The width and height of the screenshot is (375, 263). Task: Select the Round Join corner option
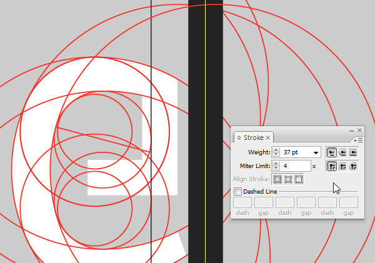pyautogui.click(x=342, y=166)
